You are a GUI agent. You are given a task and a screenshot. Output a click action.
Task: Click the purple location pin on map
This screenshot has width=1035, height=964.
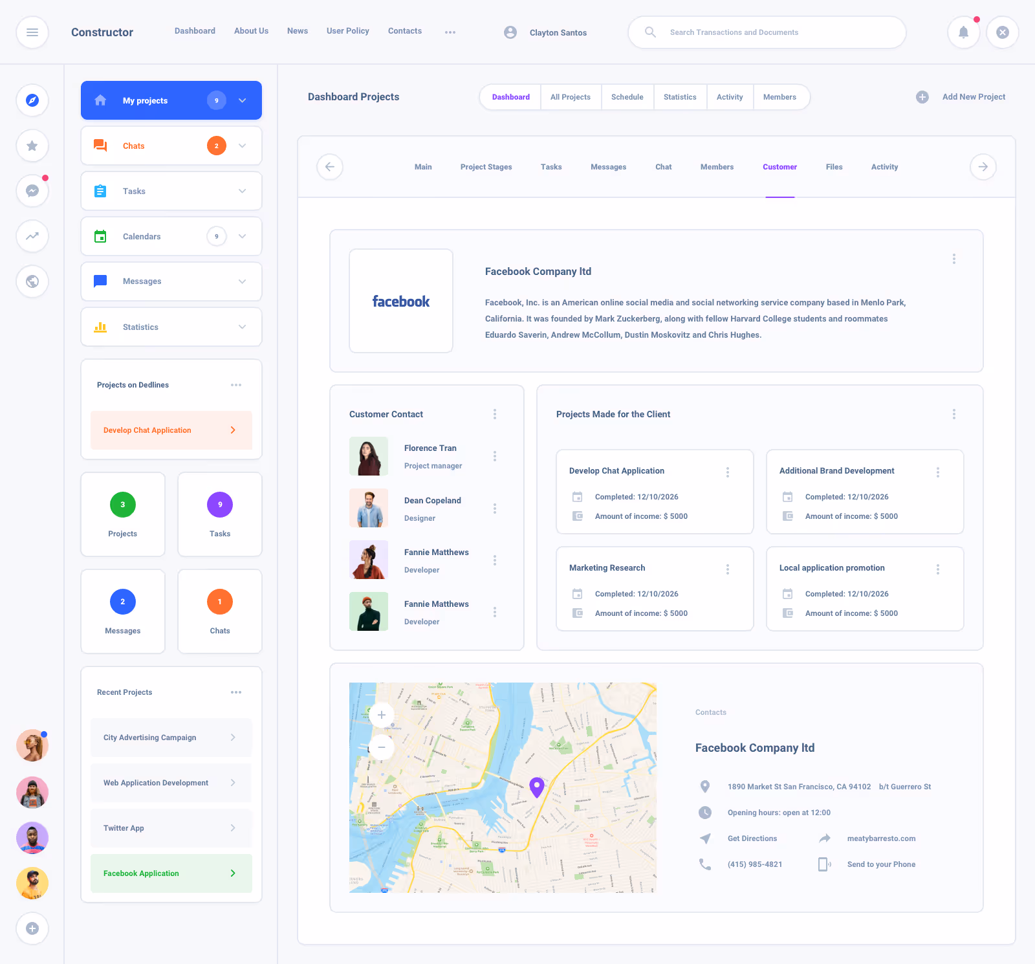(x=537, y=787)
